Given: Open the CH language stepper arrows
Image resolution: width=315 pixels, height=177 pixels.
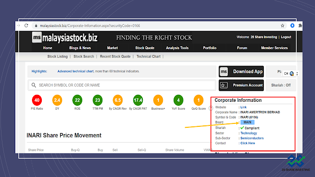Looking at the screenshot, I should [x=297, y=74].
